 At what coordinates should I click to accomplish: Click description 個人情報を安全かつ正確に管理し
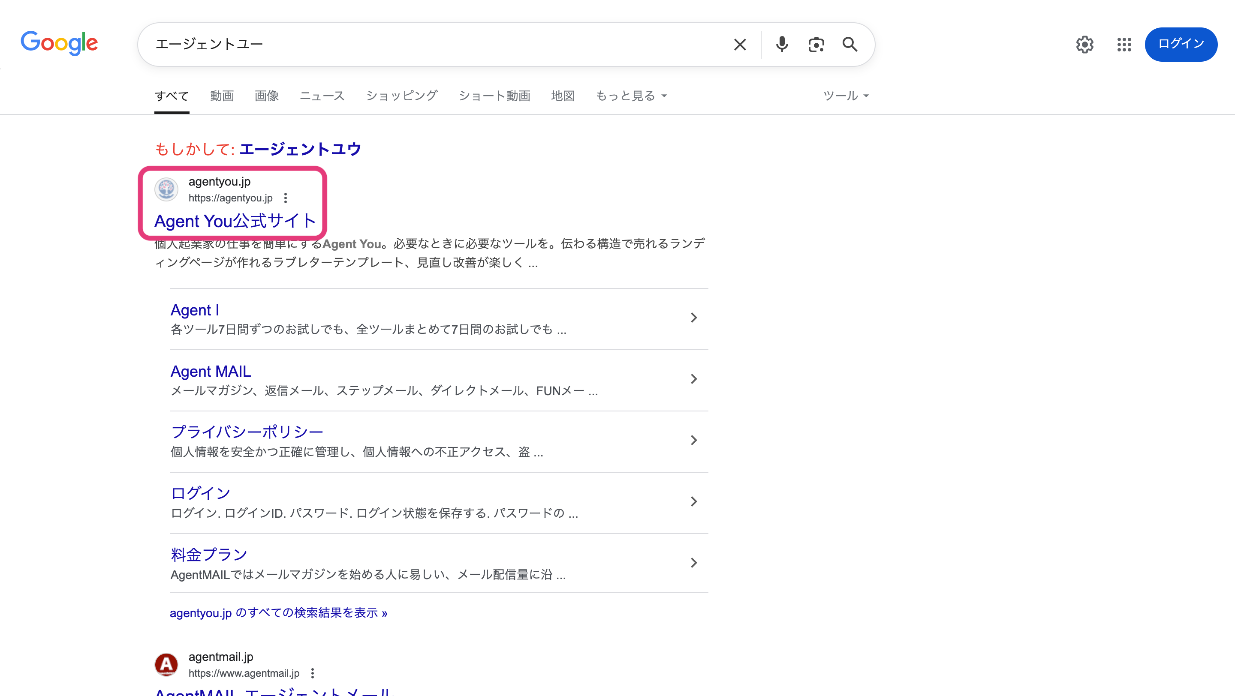pyautogui.click(x=357, y=452)
